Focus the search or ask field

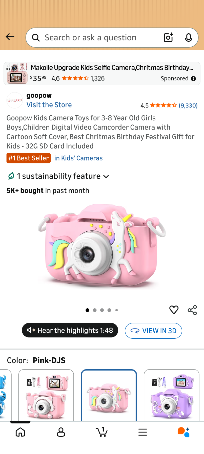(99, 38)
